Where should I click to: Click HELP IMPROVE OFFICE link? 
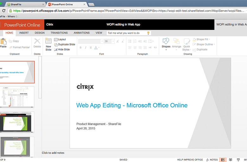coord(190,160)
